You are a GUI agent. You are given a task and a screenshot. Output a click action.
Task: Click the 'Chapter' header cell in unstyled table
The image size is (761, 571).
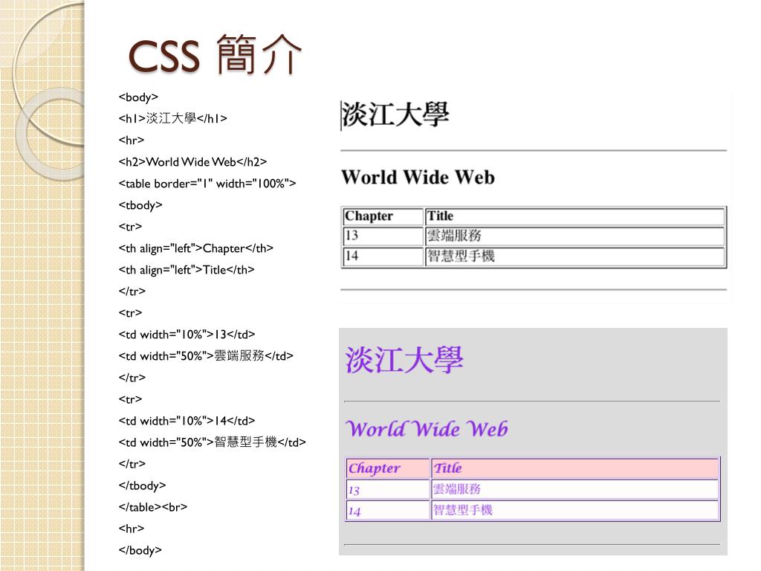(383, 216)
